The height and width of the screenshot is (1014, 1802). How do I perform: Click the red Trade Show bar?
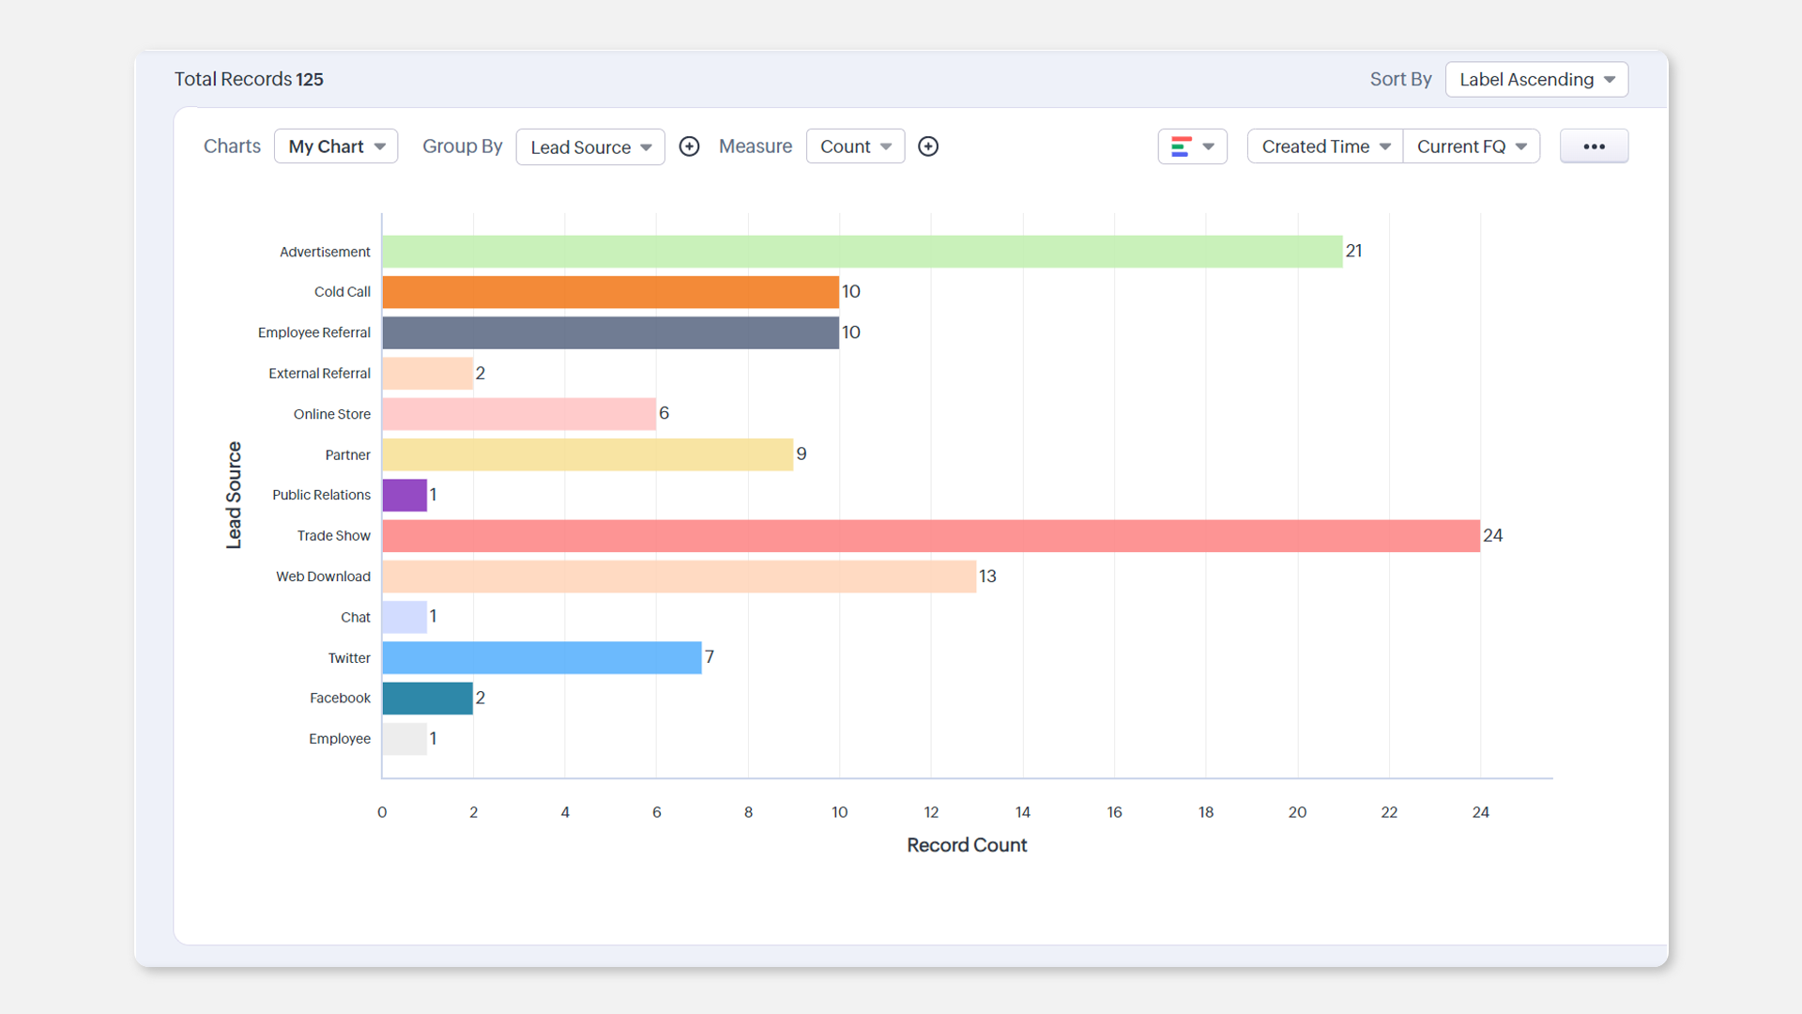point(930,536)
